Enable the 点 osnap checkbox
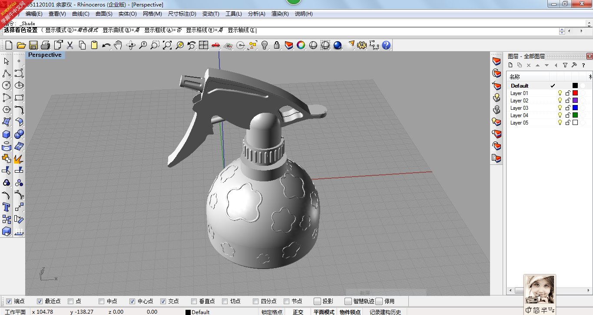The height and width of the screenshot is (315, 593). 71,301
